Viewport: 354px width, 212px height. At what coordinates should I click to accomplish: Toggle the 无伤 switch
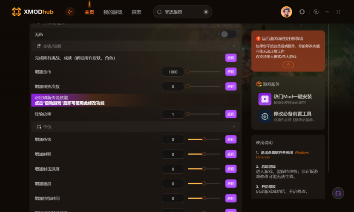(228, 34)
